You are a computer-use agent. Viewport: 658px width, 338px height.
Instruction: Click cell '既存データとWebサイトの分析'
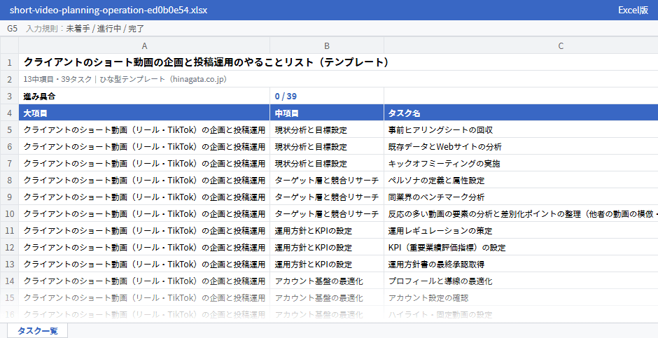click(521, 146)
